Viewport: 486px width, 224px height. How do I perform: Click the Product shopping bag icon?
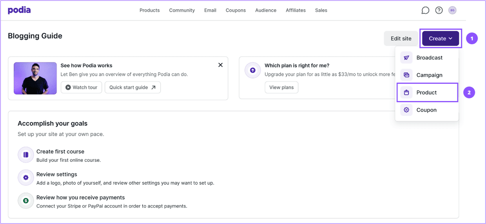pyautogui.click(x=406, y=92)
